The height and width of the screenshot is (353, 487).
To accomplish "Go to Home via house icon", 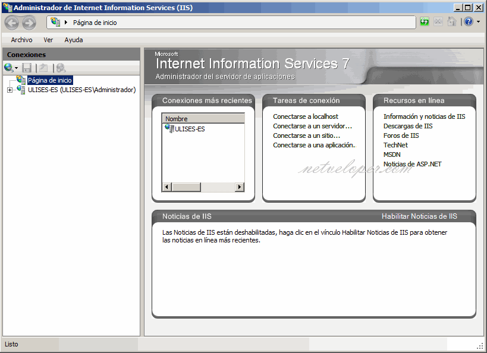I will pyautogui.click(x=451, y=22).
